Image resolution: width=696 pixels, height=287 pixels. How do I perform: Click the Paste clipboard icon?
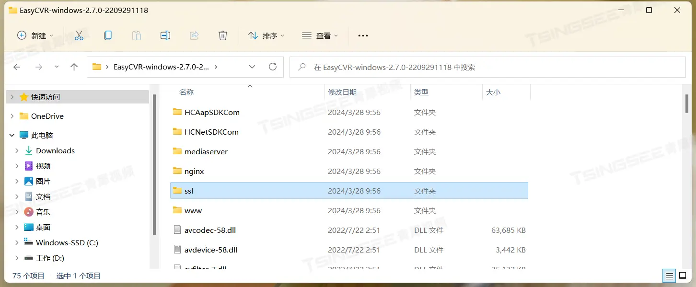(137, 35)
